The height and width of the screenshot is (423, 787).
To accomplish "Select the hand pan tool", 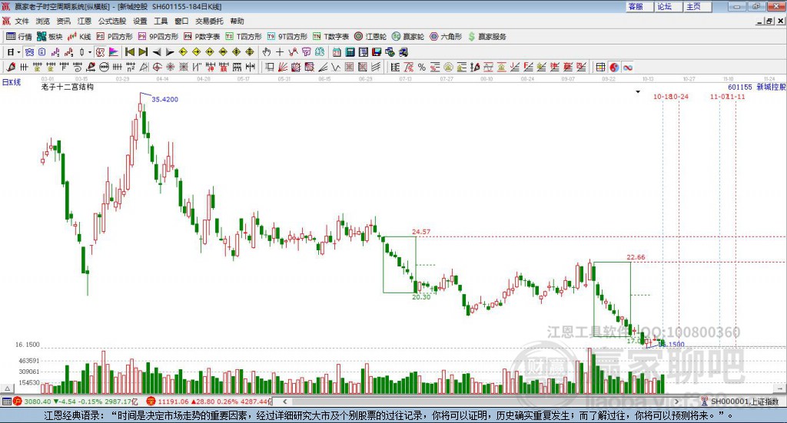I will pos(267,52).
